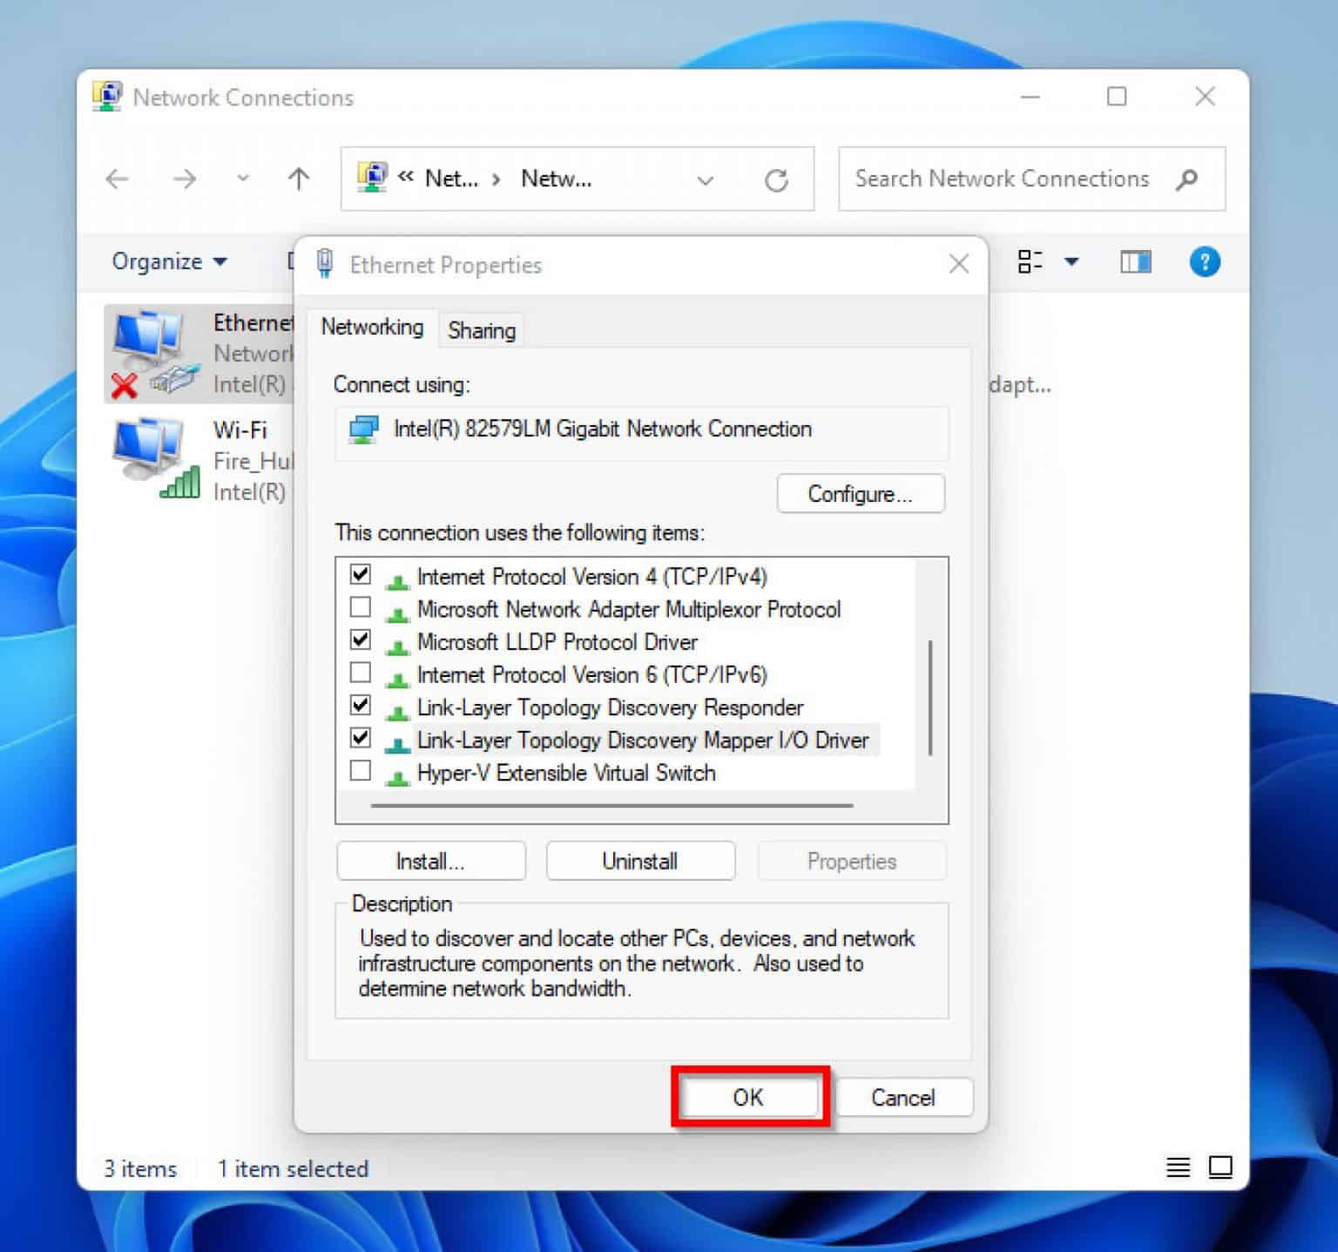Enable Hyper-V Extensible Virtual Switch

pyautogui.click(x=360, y=770)
